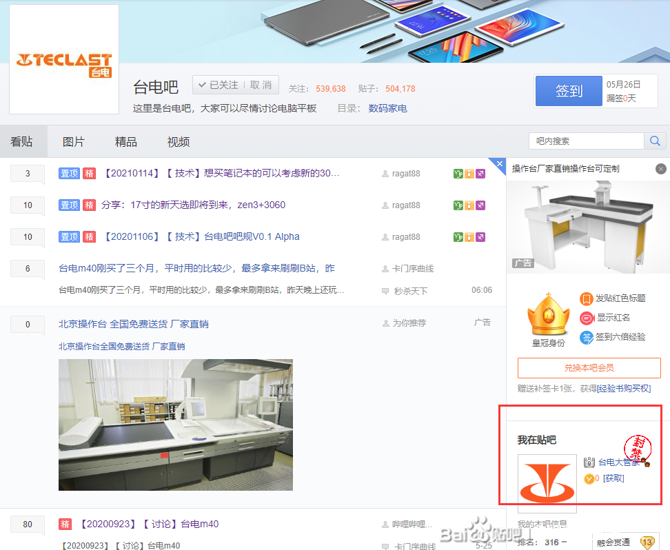The image size is (670, 550).
Task: Click the 签到六倍经验 icon
Action: (x=586, y=337)
